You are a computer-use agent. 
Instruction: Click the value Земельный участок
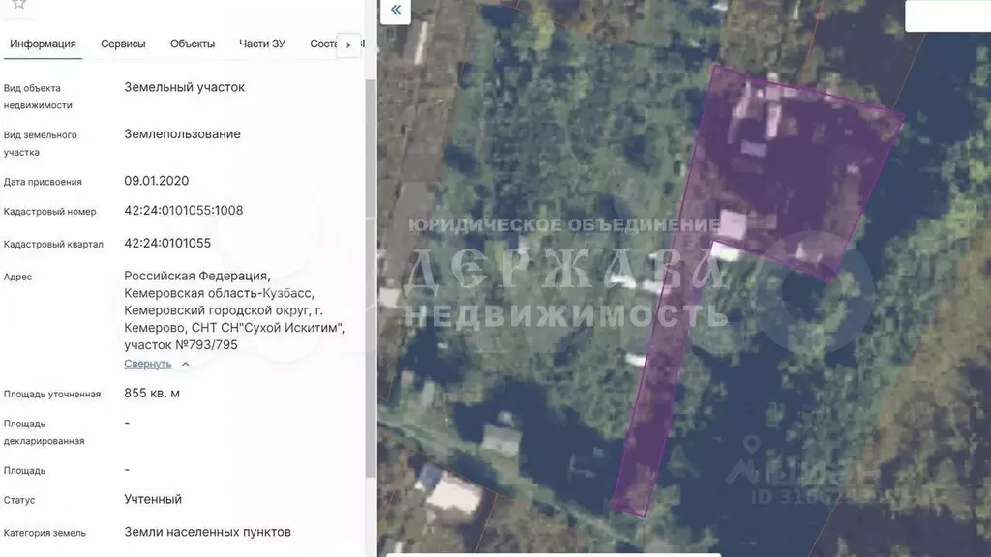(185, 87)
